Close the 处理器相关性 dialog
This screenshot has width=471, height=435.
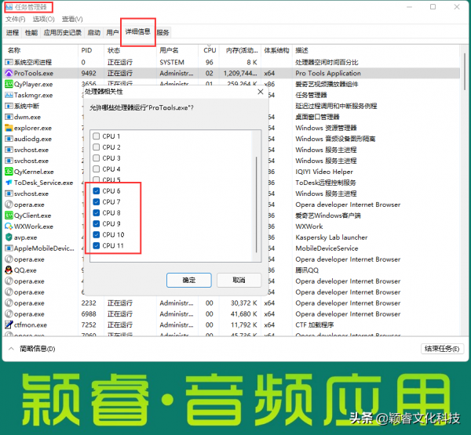[x=261, y=92]
